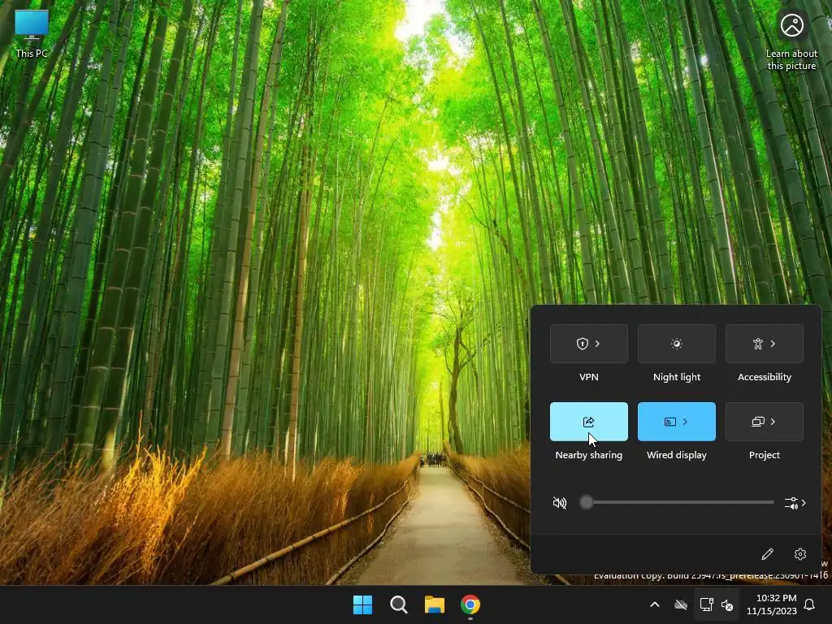The width and height of the screenshot is (832, 624).
Task: Expand VPN options chevron
Action: click(597, 344)
